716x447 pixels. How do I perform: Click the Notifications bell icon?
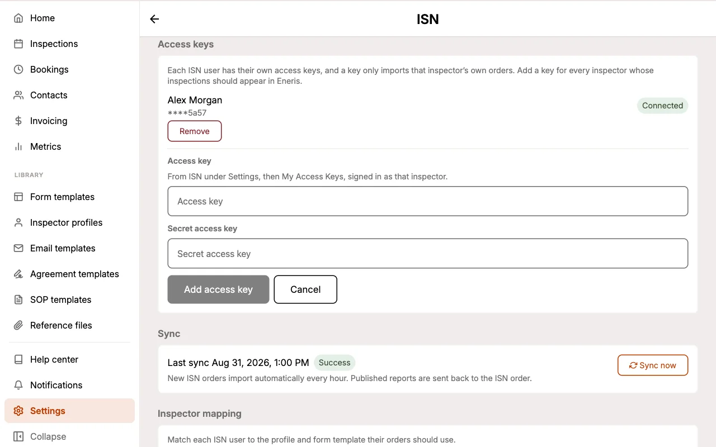(x=18, y=385)
